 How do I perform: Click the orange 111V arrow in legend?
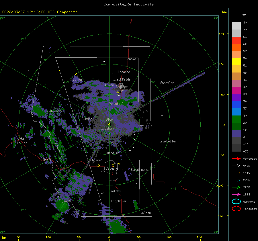[x=236, y=173]
